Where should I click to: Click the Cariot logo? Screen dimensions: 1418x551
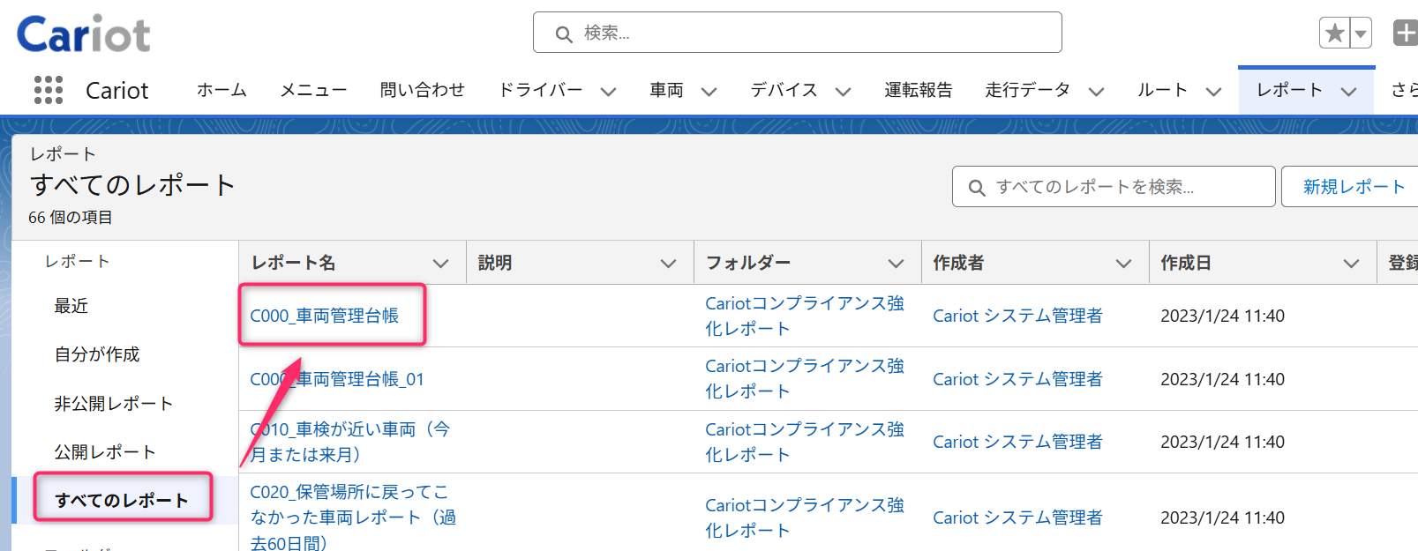84,34
